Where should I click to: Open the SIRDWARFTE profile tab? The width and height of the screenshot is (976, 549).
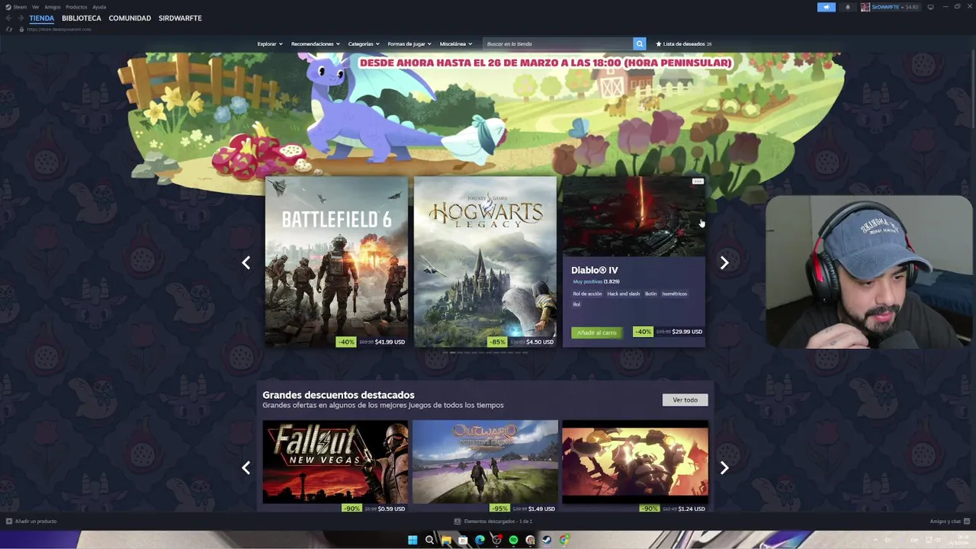(x=180, y=18)
